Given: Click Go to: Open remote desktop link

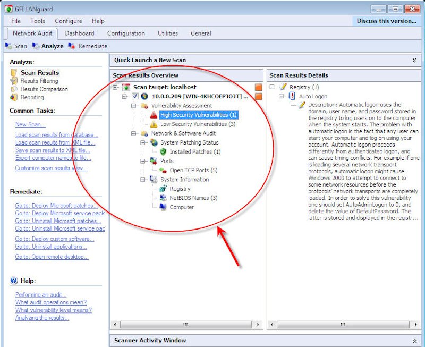Looking at the screenshot, I should click(x=52, y=257).
